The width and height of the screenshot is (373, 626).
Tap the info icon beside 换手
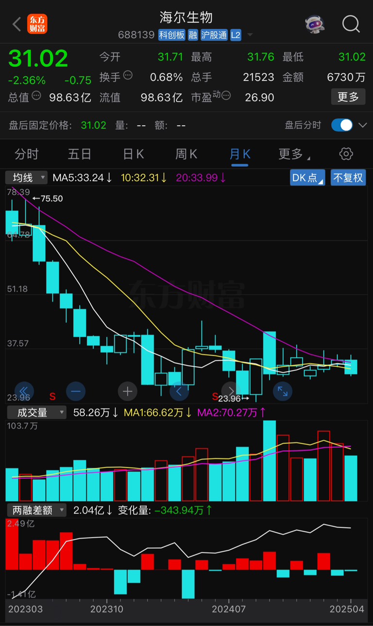(128, 75)
